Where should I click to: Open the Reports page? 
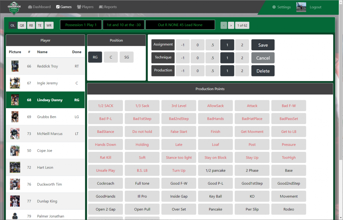(x=108, y=7)
